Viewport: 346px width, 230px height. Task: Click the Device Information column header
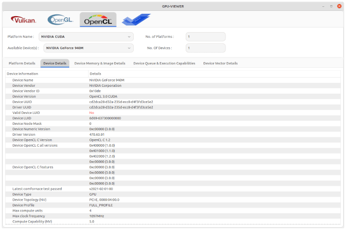pyautogui.click(x=47, y=74)
